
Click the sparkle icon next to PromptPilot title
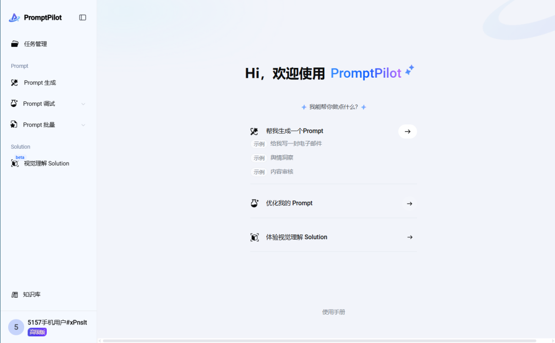tap(410, 70)
